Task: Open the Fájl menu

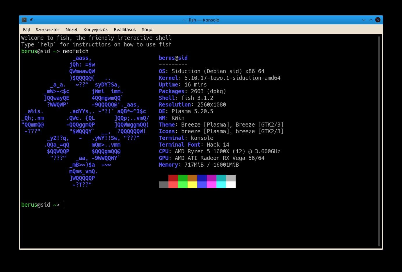Action: [x=26, y=30]
